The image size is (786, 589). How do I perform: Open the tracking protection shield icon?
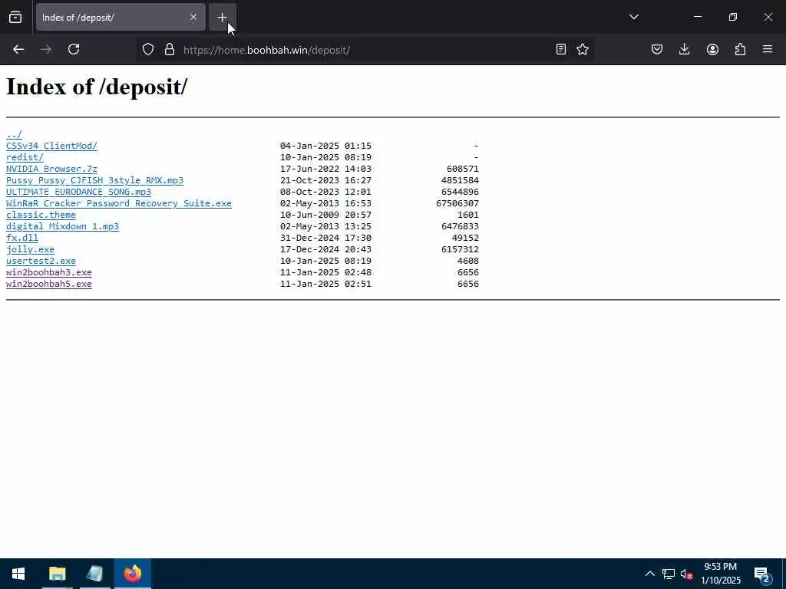pyautogui.click(x=148, y=50)
